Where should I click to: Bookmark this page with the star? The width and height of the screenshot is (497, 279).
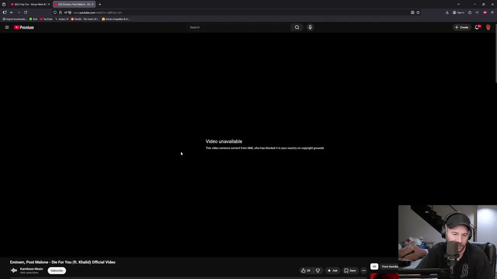click(418, 12)
